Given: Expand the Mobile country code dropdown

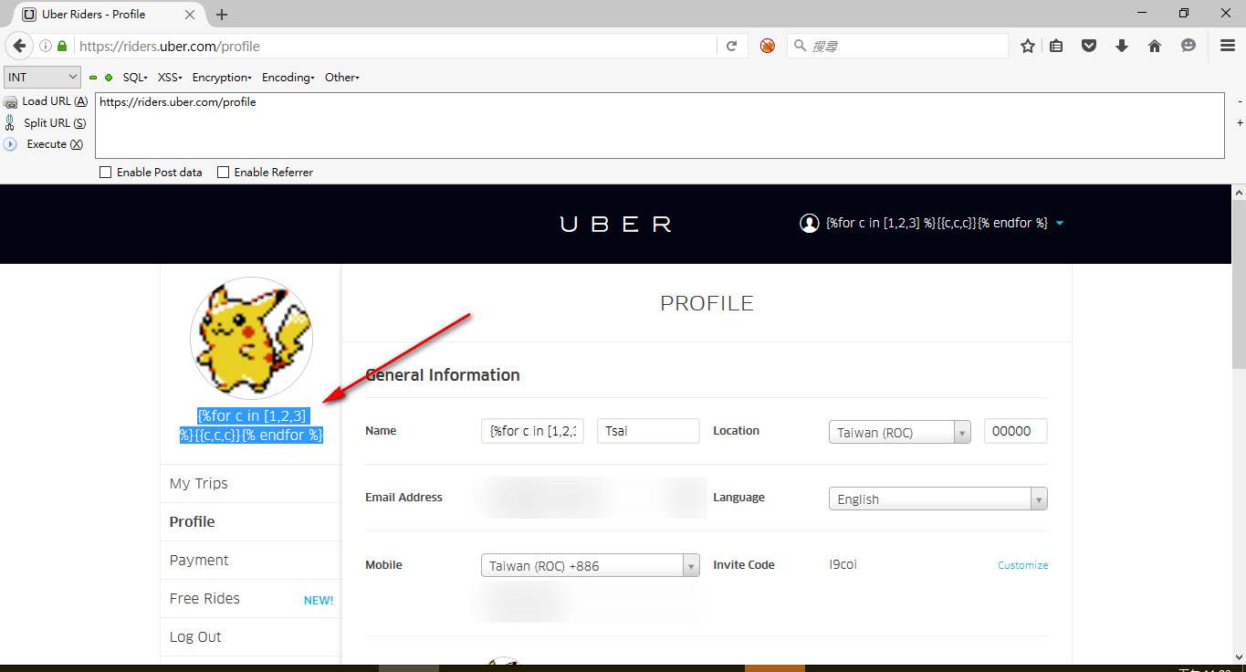Looking at the screenshot, I should (590, 565).
